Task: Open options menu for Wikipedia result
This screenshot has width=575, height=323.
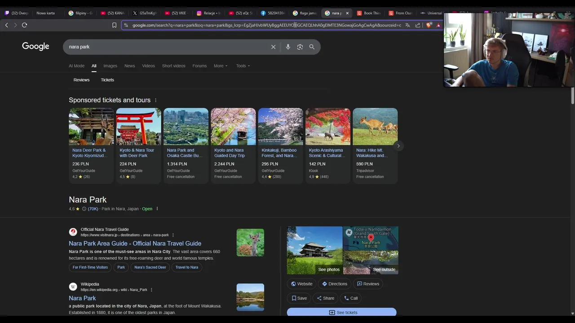Action: point(151,290)
